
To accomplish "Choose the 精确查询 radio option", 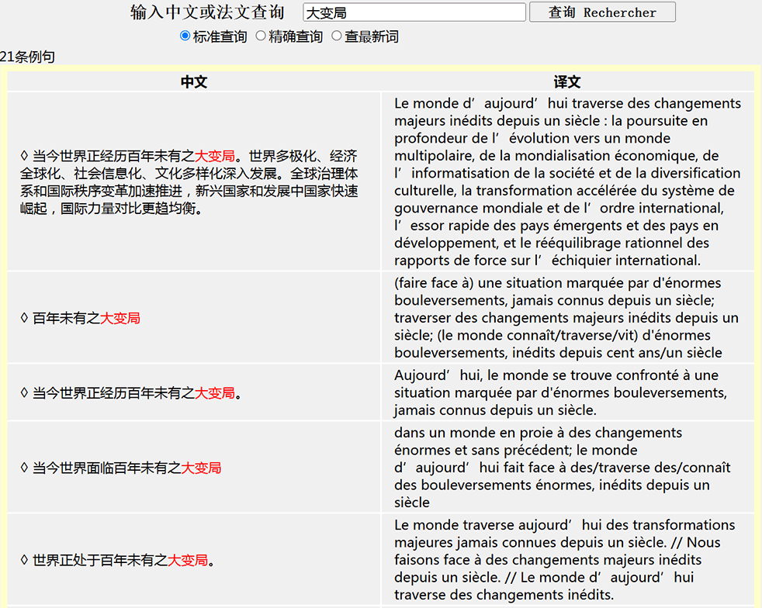I will coord(261,36).
